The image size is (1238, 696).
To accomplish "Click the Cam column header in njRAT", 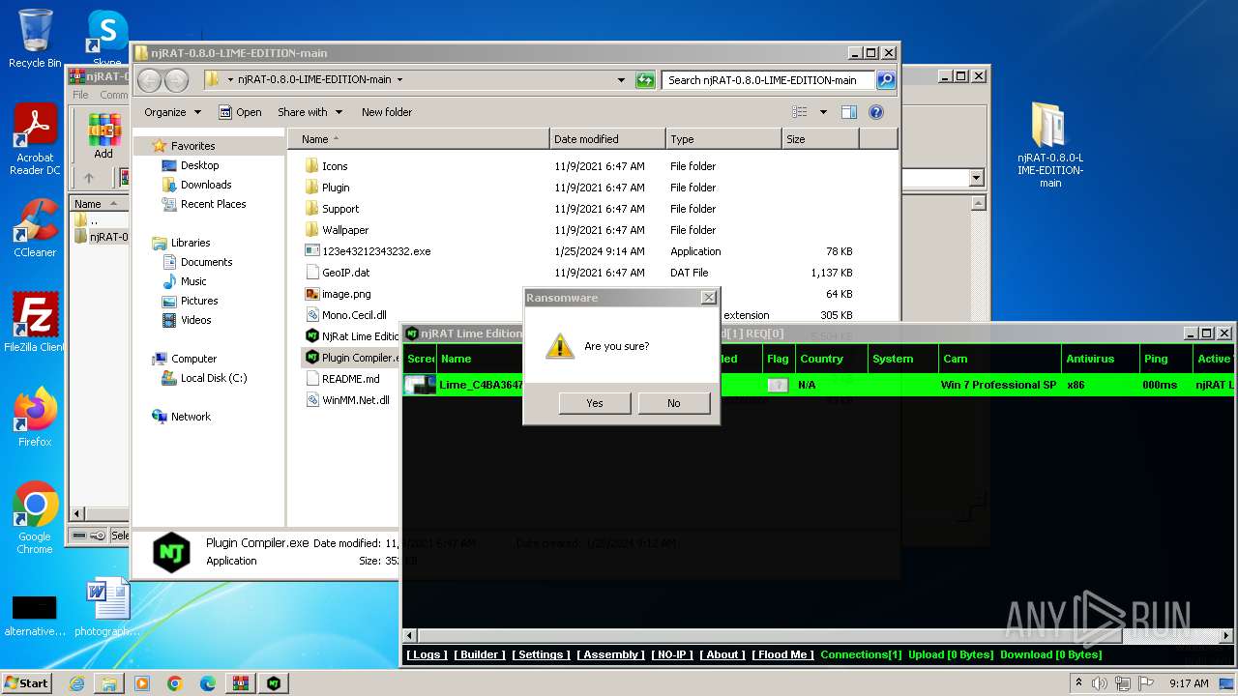I will click(1000, 359).
